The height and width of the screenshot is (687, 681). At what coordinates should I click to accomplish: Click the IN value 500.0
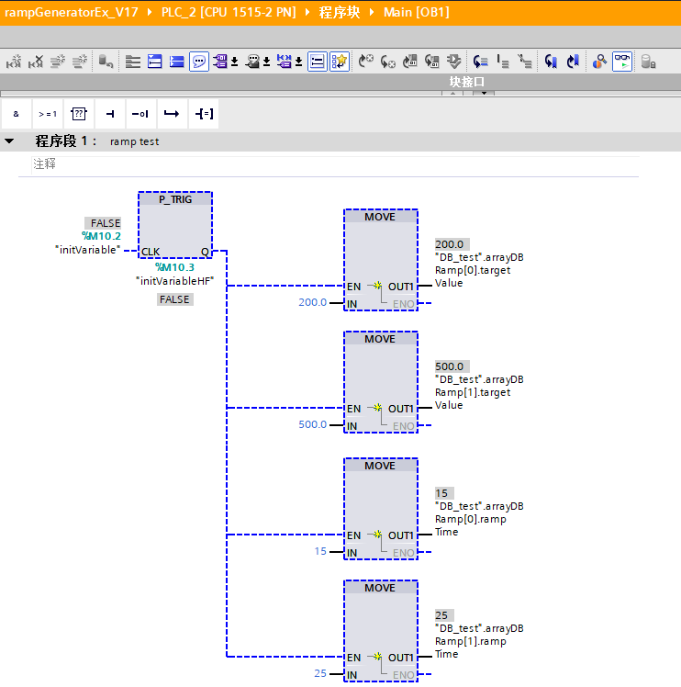313,424
